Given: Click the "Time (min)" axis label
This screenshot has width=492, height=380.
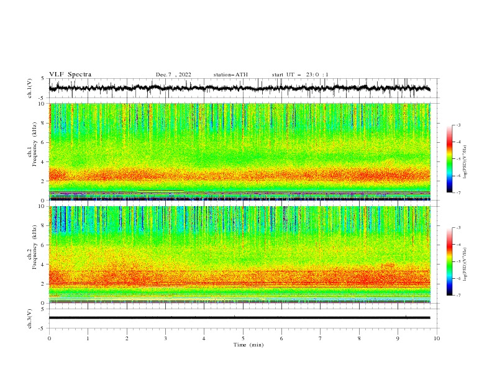Looking at the screenshot, I should (248, 345).
